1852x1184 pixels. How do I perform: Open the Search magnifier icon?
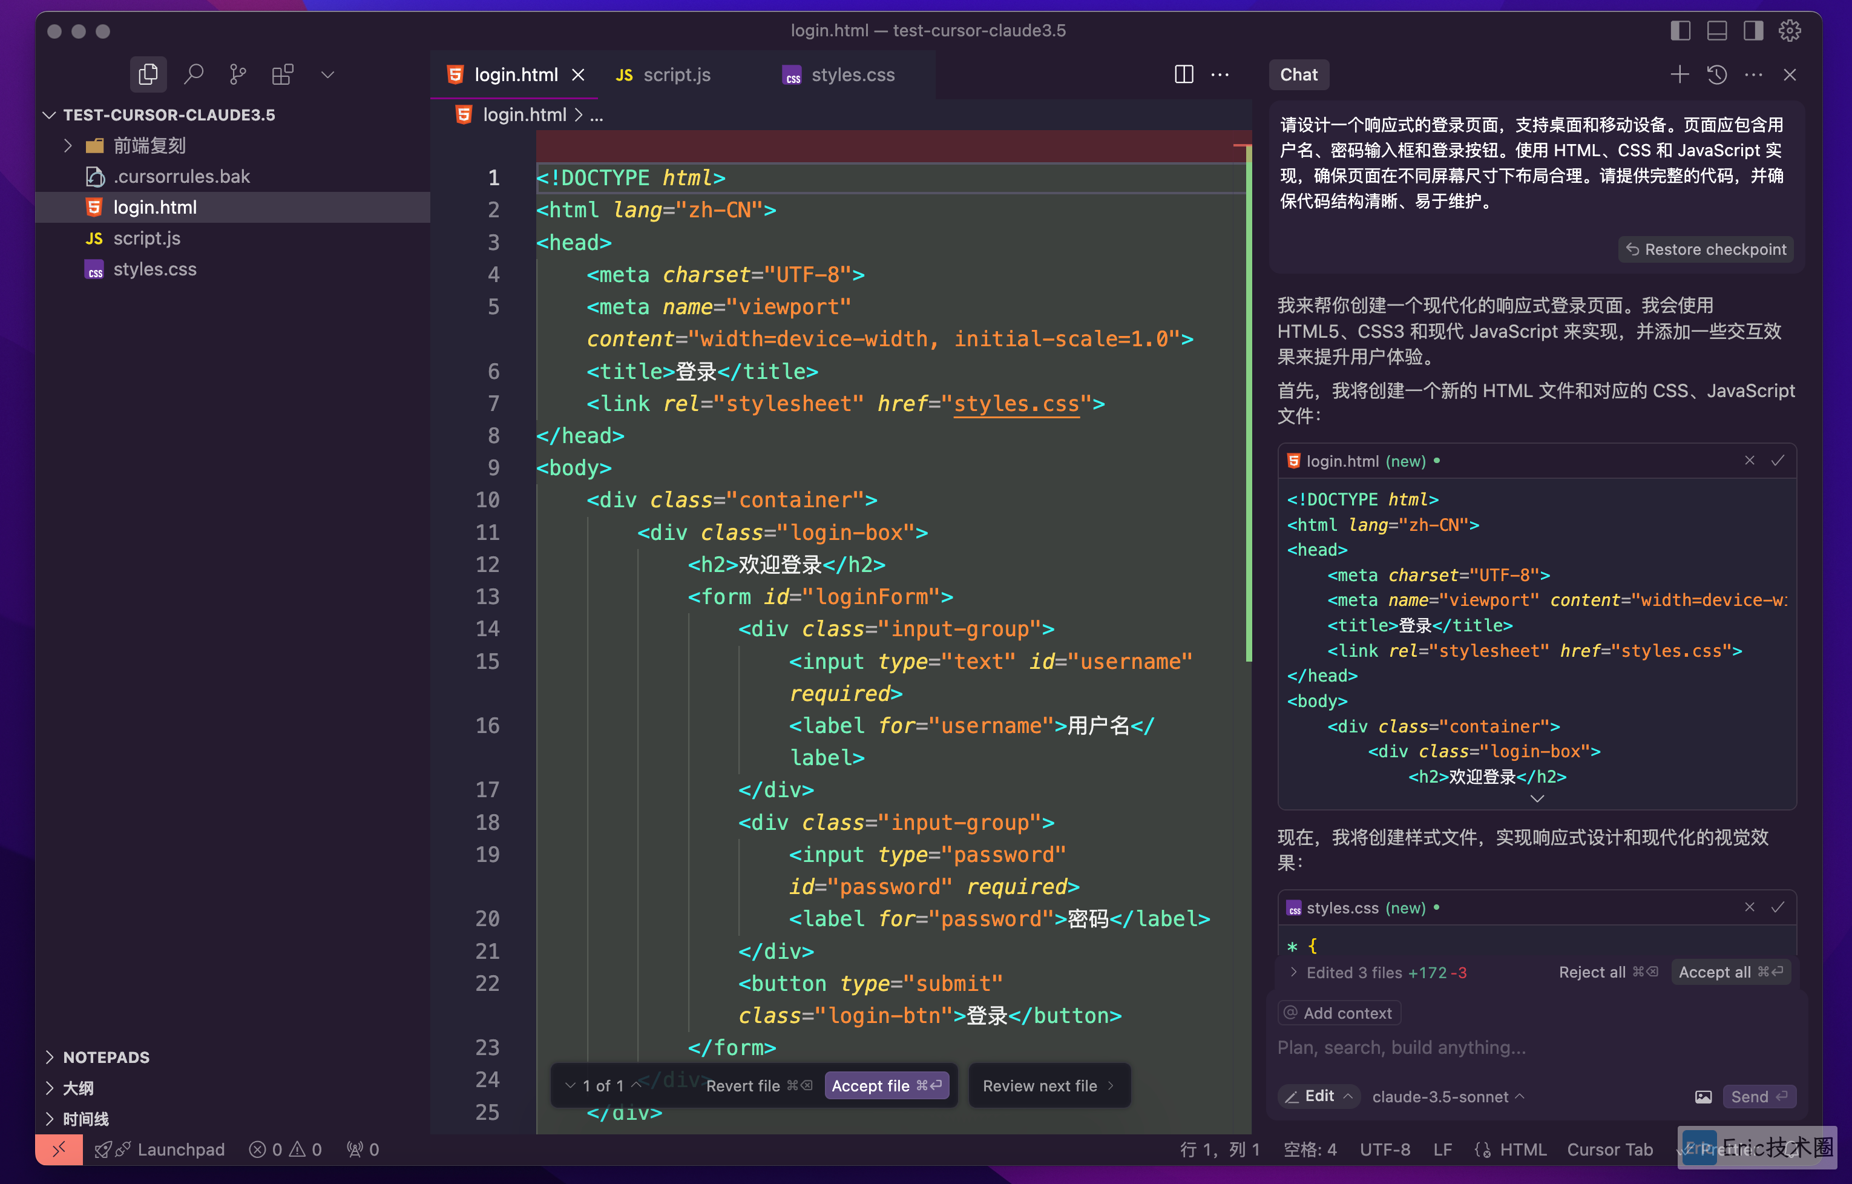click(x=193, y=74)
